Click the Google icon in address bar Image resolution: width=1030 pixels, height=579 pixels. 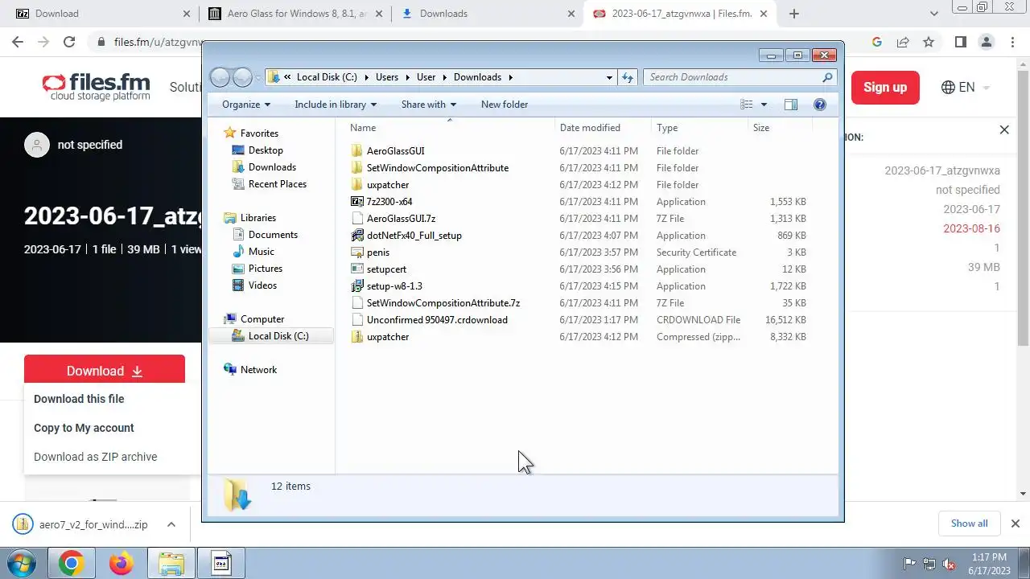point(877,42)
